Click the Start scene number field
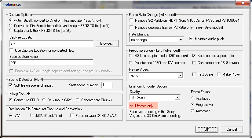This screenshot has width=252, height=138. [x=107, y=85]
